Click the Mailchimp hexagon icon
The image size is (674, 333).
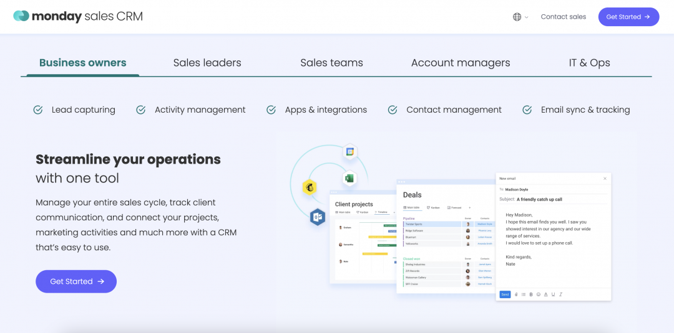click(x=310, y=187)
